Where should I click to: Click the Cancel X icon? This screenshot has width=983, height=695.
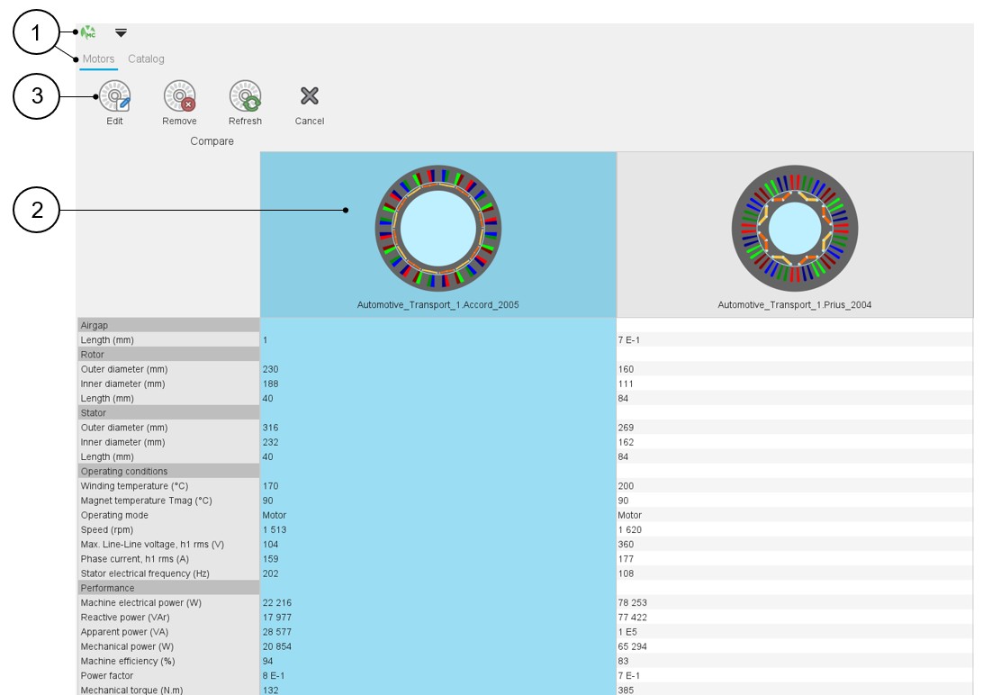pos(310,96)
